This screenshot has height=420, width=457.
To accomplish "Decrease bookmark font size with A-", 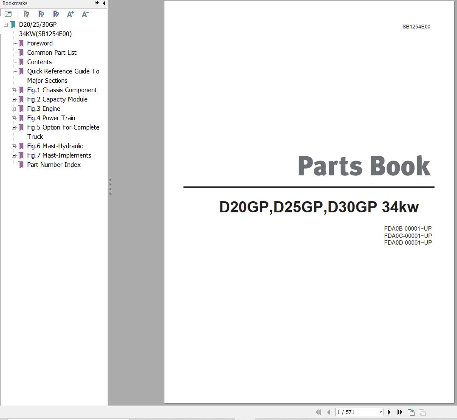I will pos(85,14).
